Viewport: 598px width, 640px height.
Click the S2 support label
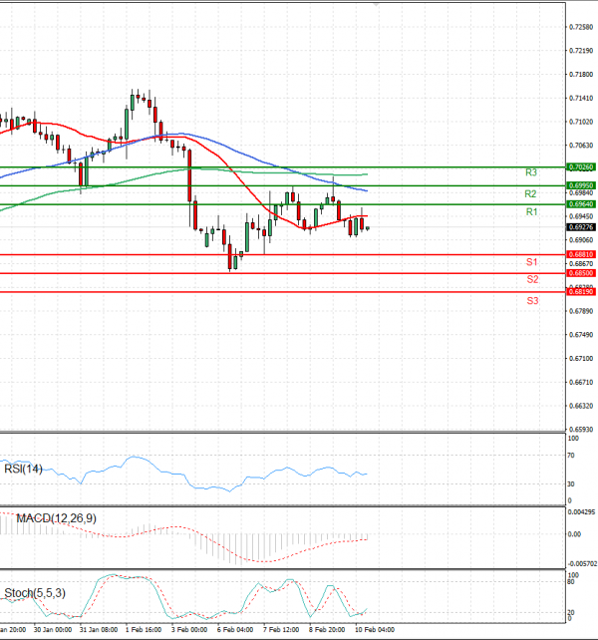(532, 279)
